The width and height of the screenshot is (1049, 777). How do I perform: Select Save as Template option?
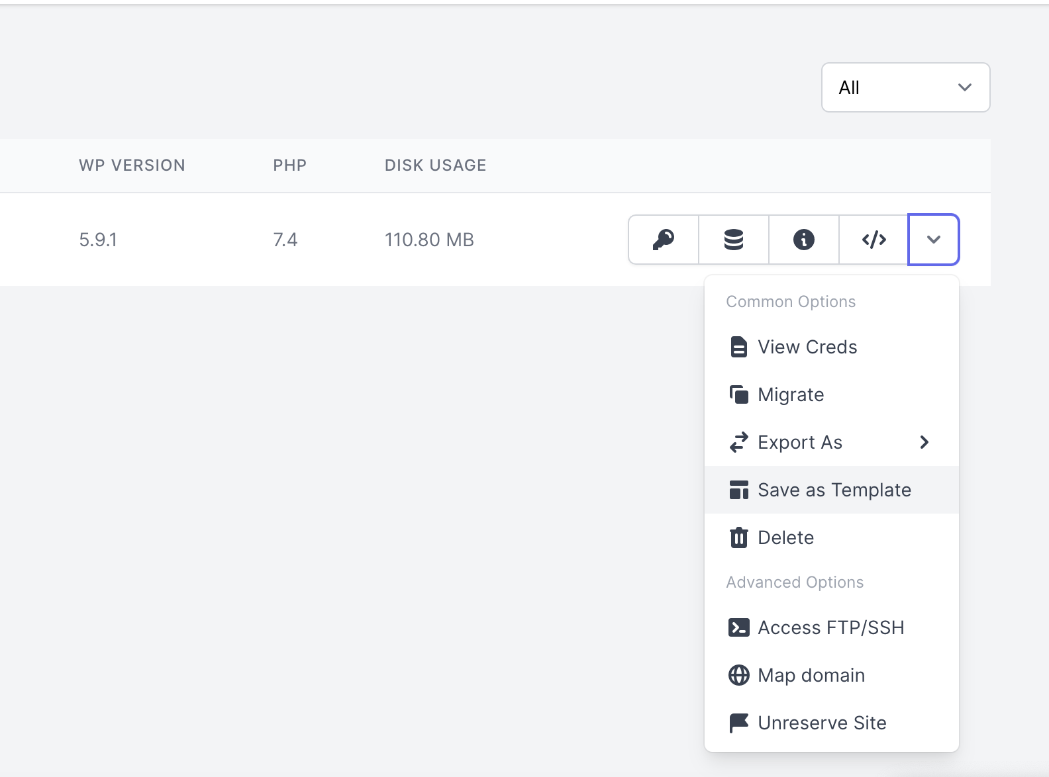[832, 490]
